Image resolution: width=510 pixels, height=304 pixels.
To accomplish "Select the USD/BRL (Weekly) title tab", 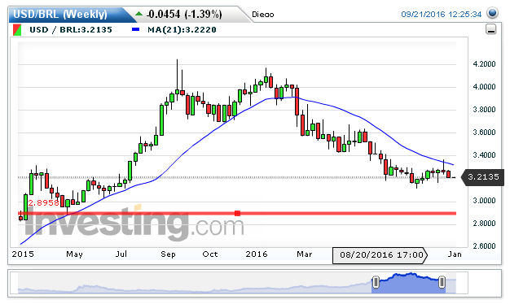I will point(60,14).
